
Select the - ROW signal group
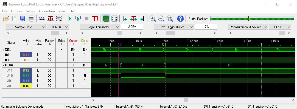(11, 65)
